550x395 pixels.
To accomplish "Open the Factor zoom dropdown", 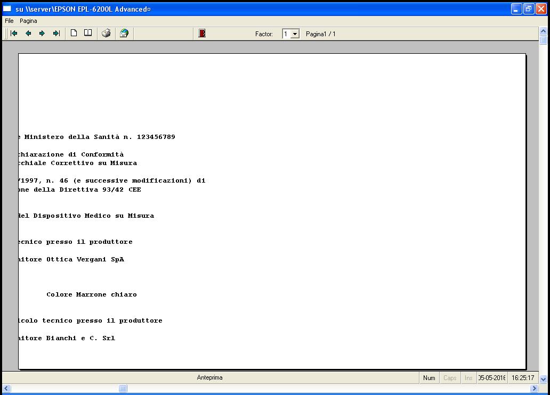I will (295, 34).
